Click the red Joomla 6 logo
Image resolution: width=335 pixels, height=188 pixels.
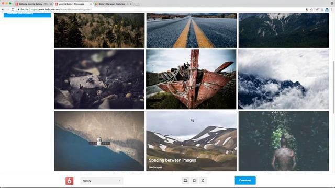coord(70,181)
